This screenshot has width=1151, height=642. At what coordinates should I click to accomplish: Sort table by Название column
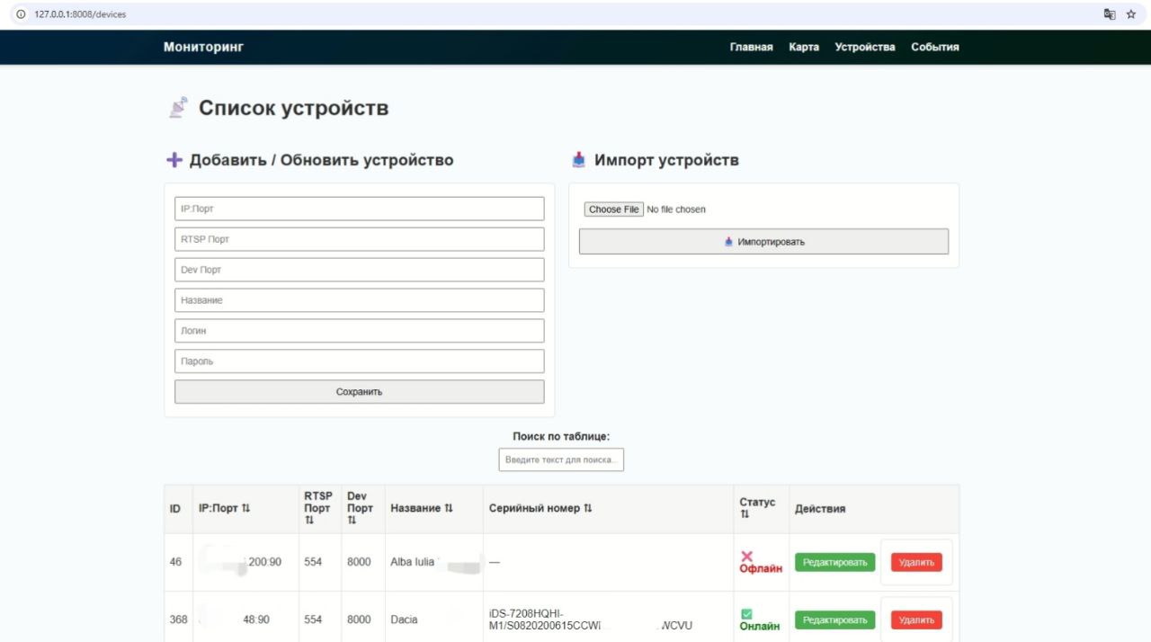(448, 509)
